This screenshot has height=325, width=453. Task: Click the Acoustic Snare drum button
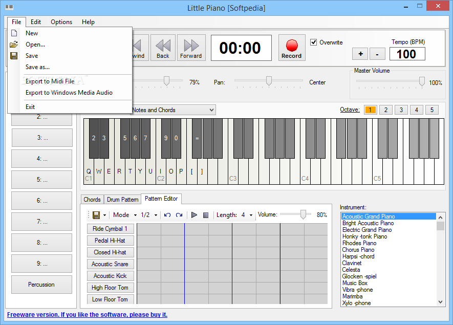pos(110,264)
